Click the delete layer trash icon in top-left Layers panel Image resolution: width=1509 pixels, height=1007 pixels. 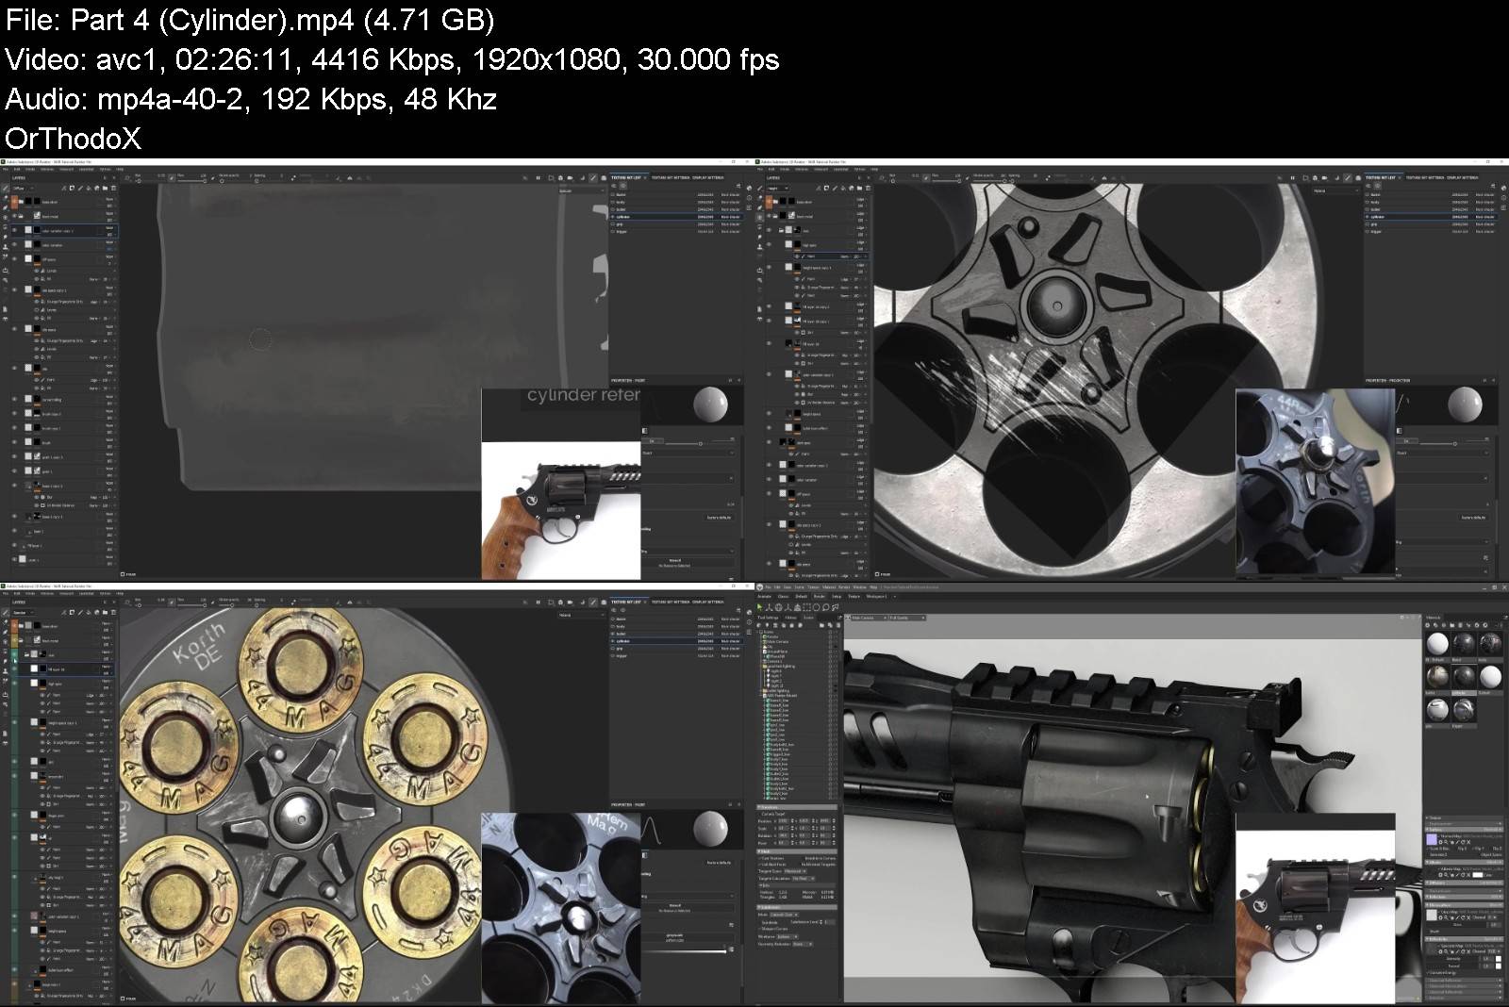click(x=112, y=189)
